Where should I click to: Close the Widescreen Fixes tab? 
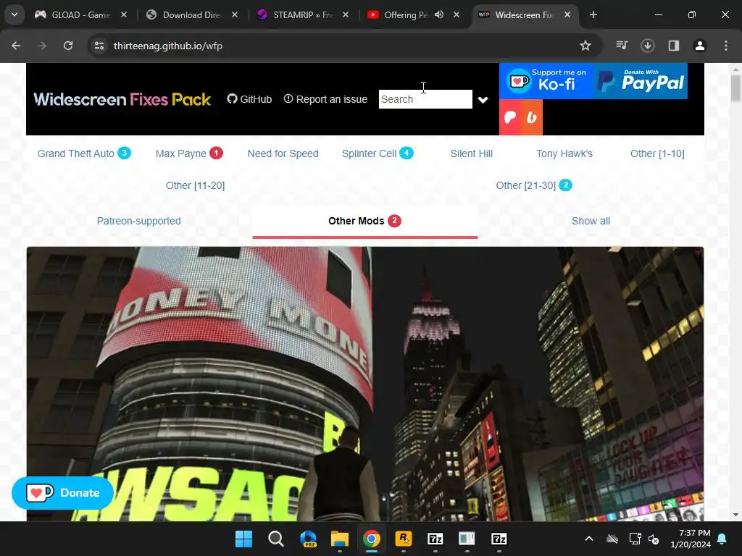point(567,14)
